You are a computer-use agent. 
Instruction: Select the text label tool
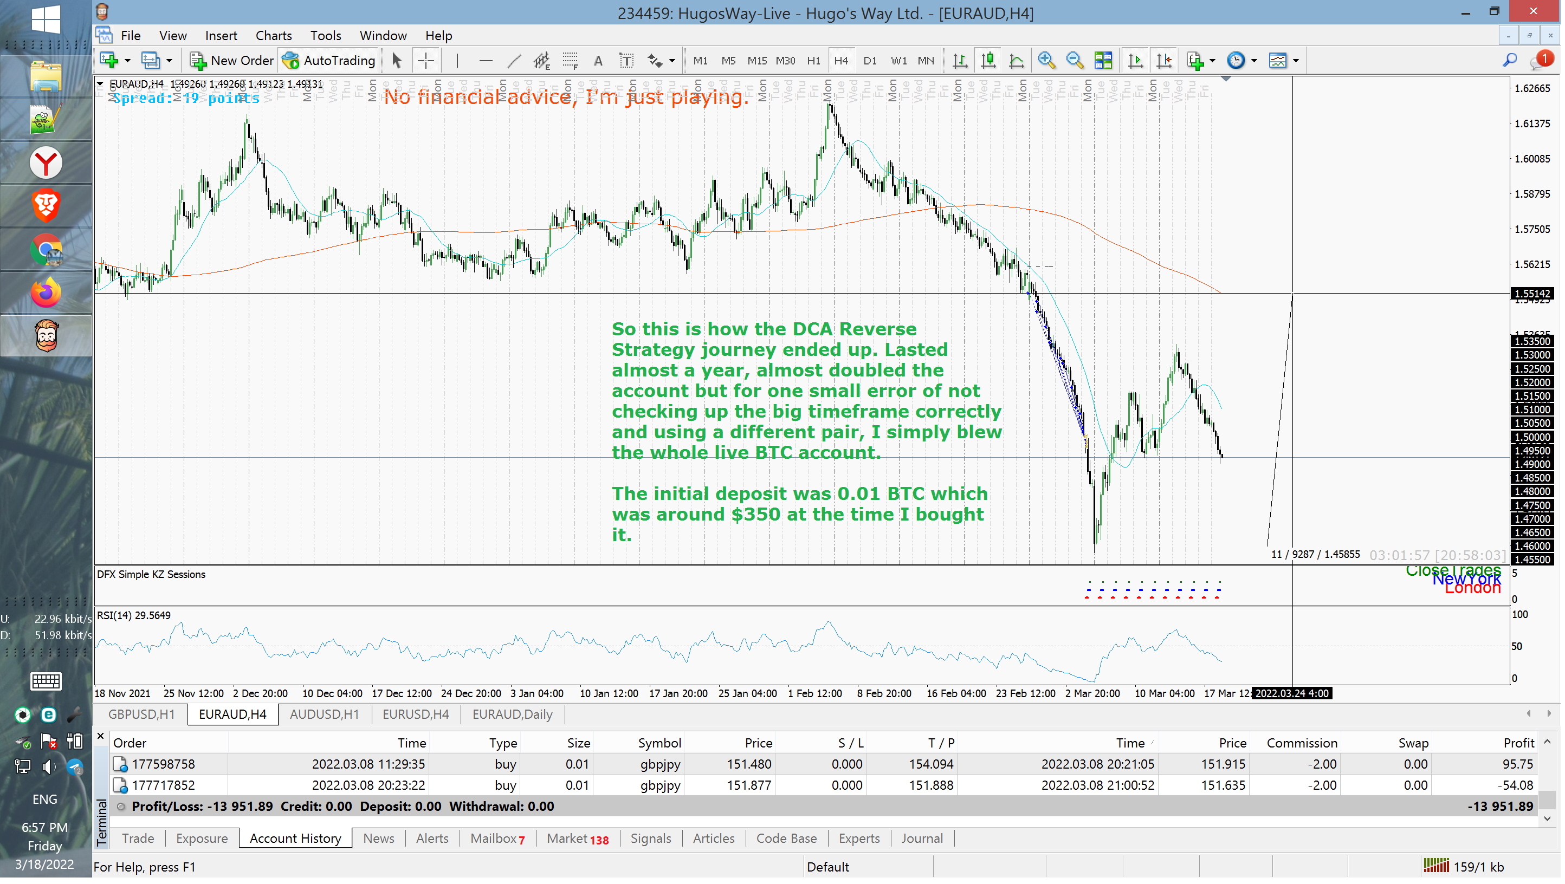click(627, 60)
